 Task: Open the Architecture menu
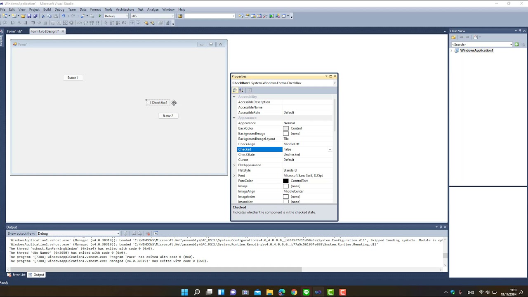coord(125,9)
